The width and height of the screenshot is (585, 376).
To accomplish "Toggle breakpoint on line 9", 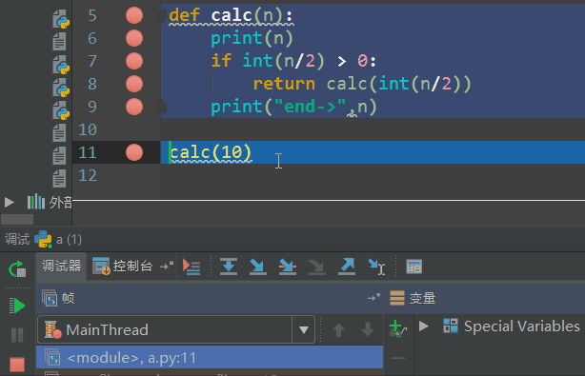I will pyautogui.click(x=134, y=107).
